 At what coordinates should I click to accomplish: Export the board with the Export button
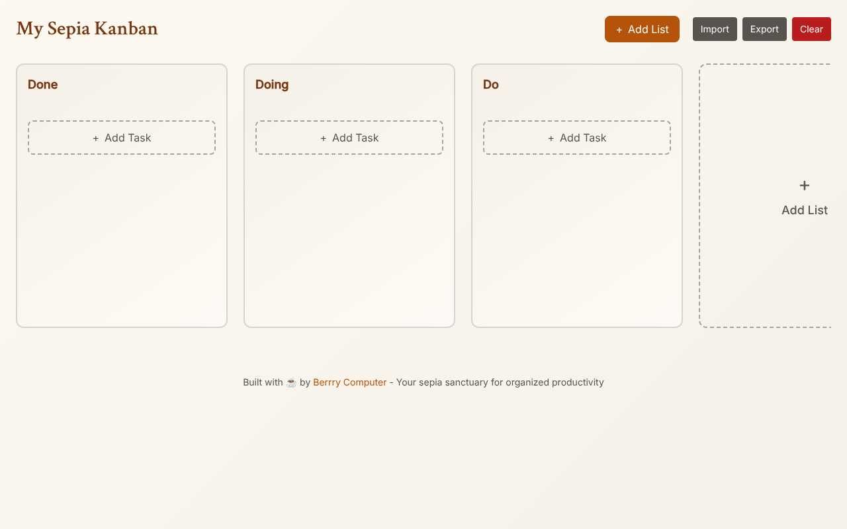click(764, 29)
